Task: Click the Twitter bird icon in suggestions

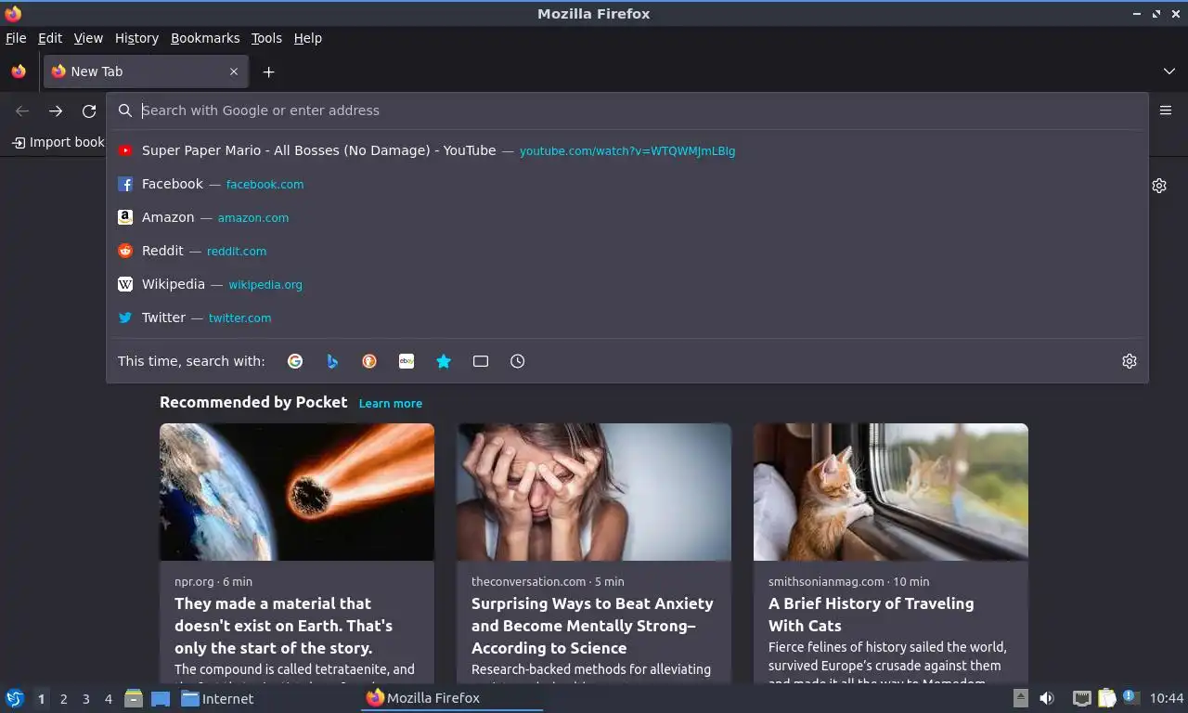Action: coord(125,318)
